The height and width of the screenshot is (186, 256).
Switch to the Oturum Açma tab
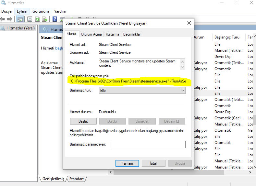pos(91,34)
